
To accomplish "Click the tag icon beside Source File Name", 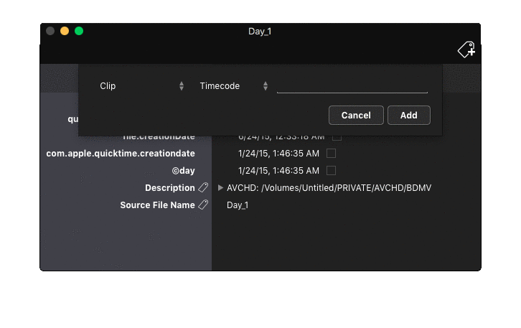I will pyautogui.click(x=203, y=205).
